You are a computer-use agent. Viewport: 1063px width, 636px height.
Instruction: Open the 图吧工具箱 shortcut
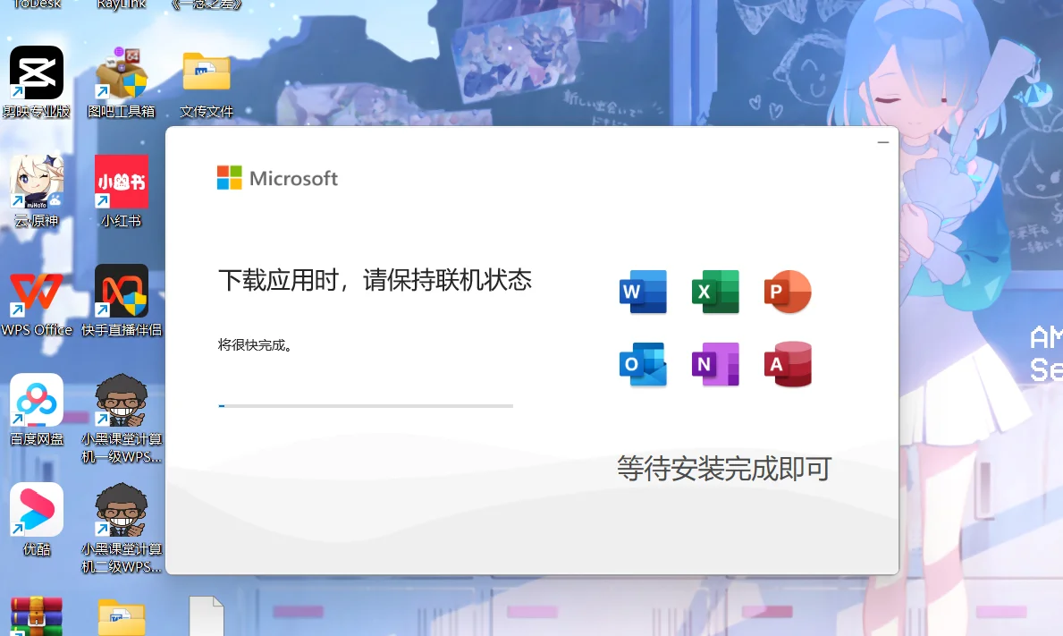tap(121, 72)
